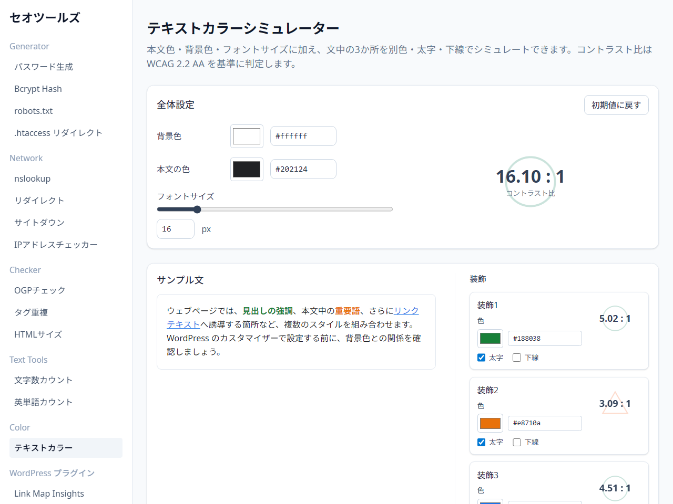This screenshot has height=504, width=673.
Task: Click the 初期値に戻す reset button
Action: click(x=616, y=105)
